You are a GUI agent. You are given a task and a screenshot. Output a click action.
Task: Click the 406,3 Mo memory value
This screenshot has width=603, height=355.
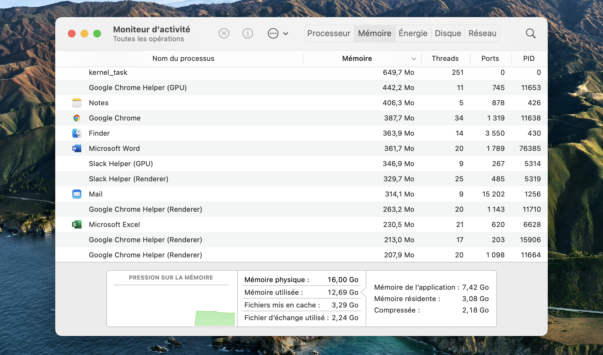click(398, 103)
